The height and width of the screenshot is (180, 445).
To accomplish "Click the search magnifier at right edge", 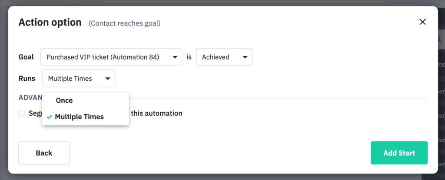I will pos(440,39).
